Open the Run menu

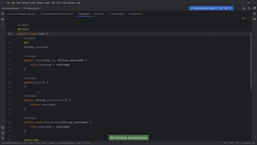pyautogui.click(x=53, y=3)
